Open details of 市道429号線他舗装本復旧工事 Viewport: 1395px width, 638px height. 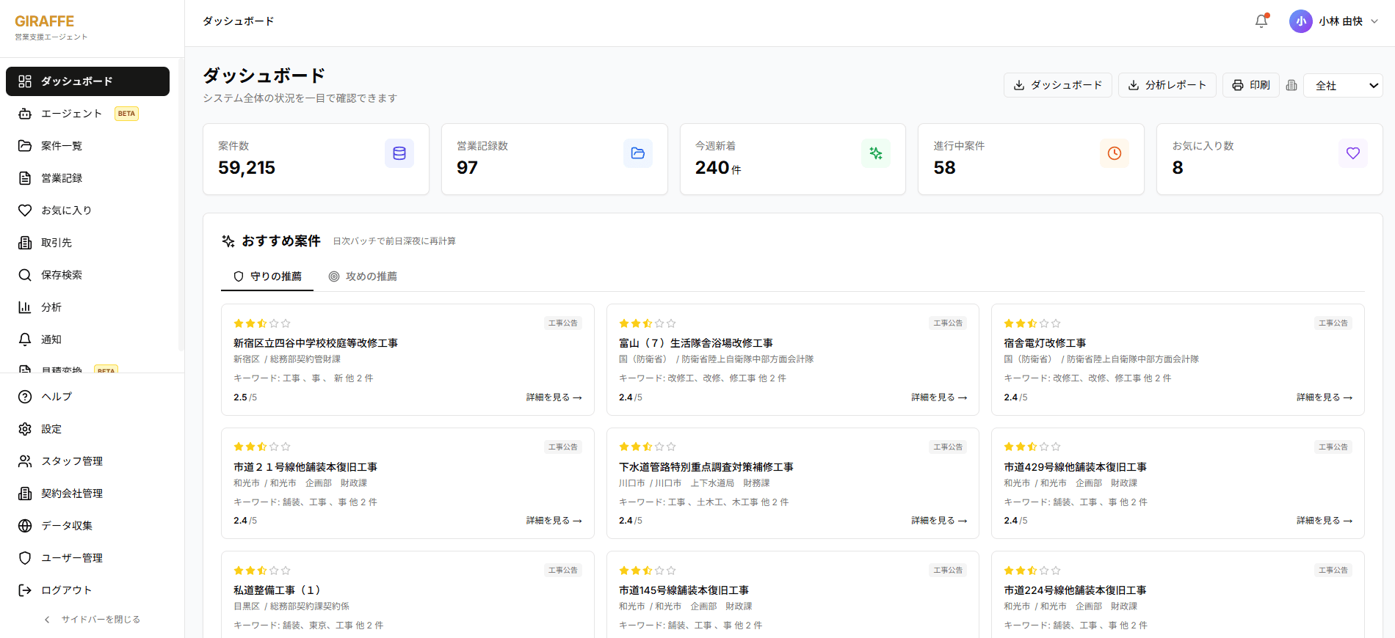point(1324,521)
